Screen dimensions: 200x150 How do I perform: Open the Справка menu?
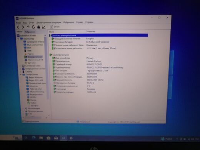(x=89, y=22)
